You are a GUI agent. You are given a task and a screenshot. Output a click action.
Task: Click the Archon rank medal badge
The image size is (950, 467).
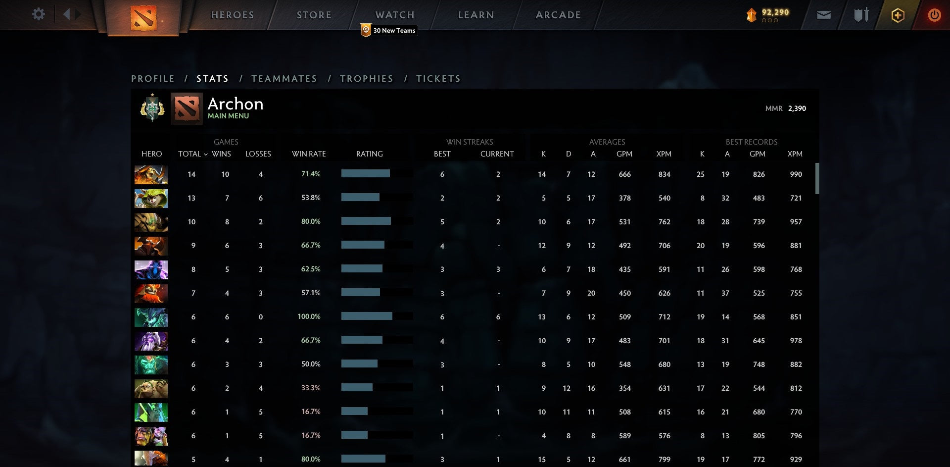(152, 108)
